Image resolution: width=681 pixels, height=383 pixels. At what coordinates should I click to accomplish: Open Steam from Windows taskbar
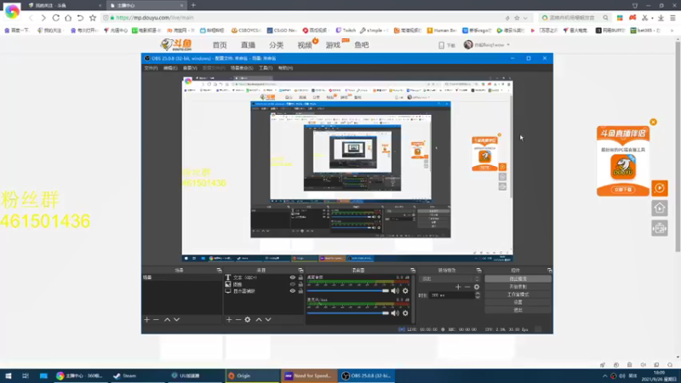click(x=124, y=376)
